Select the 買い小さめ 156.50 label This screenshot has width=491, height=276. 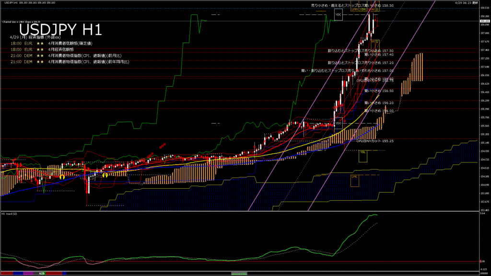[379, 91]
